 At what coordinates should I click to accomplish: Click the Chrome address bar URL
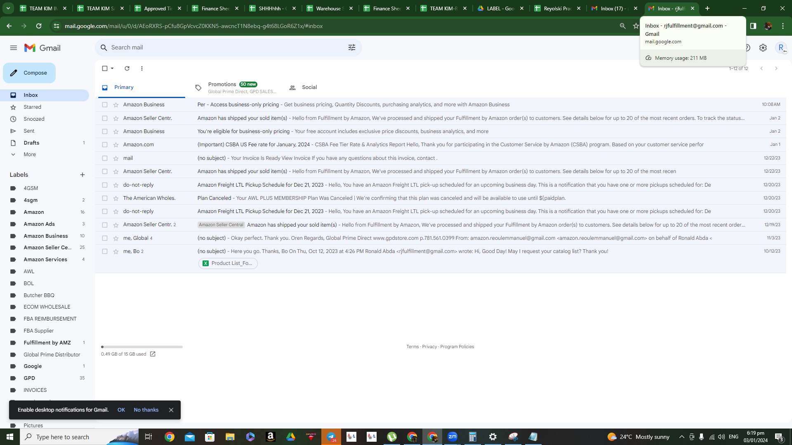coord(193,26)
